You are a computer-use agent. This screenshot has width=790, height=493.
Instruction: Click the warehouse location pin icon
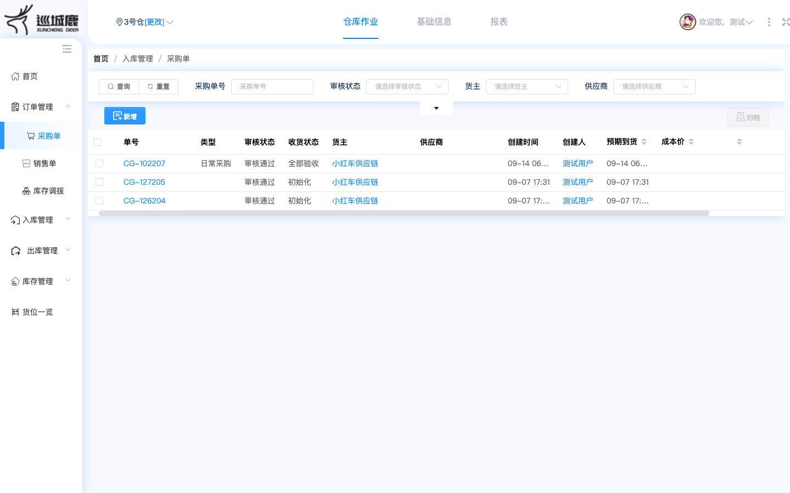119,22
